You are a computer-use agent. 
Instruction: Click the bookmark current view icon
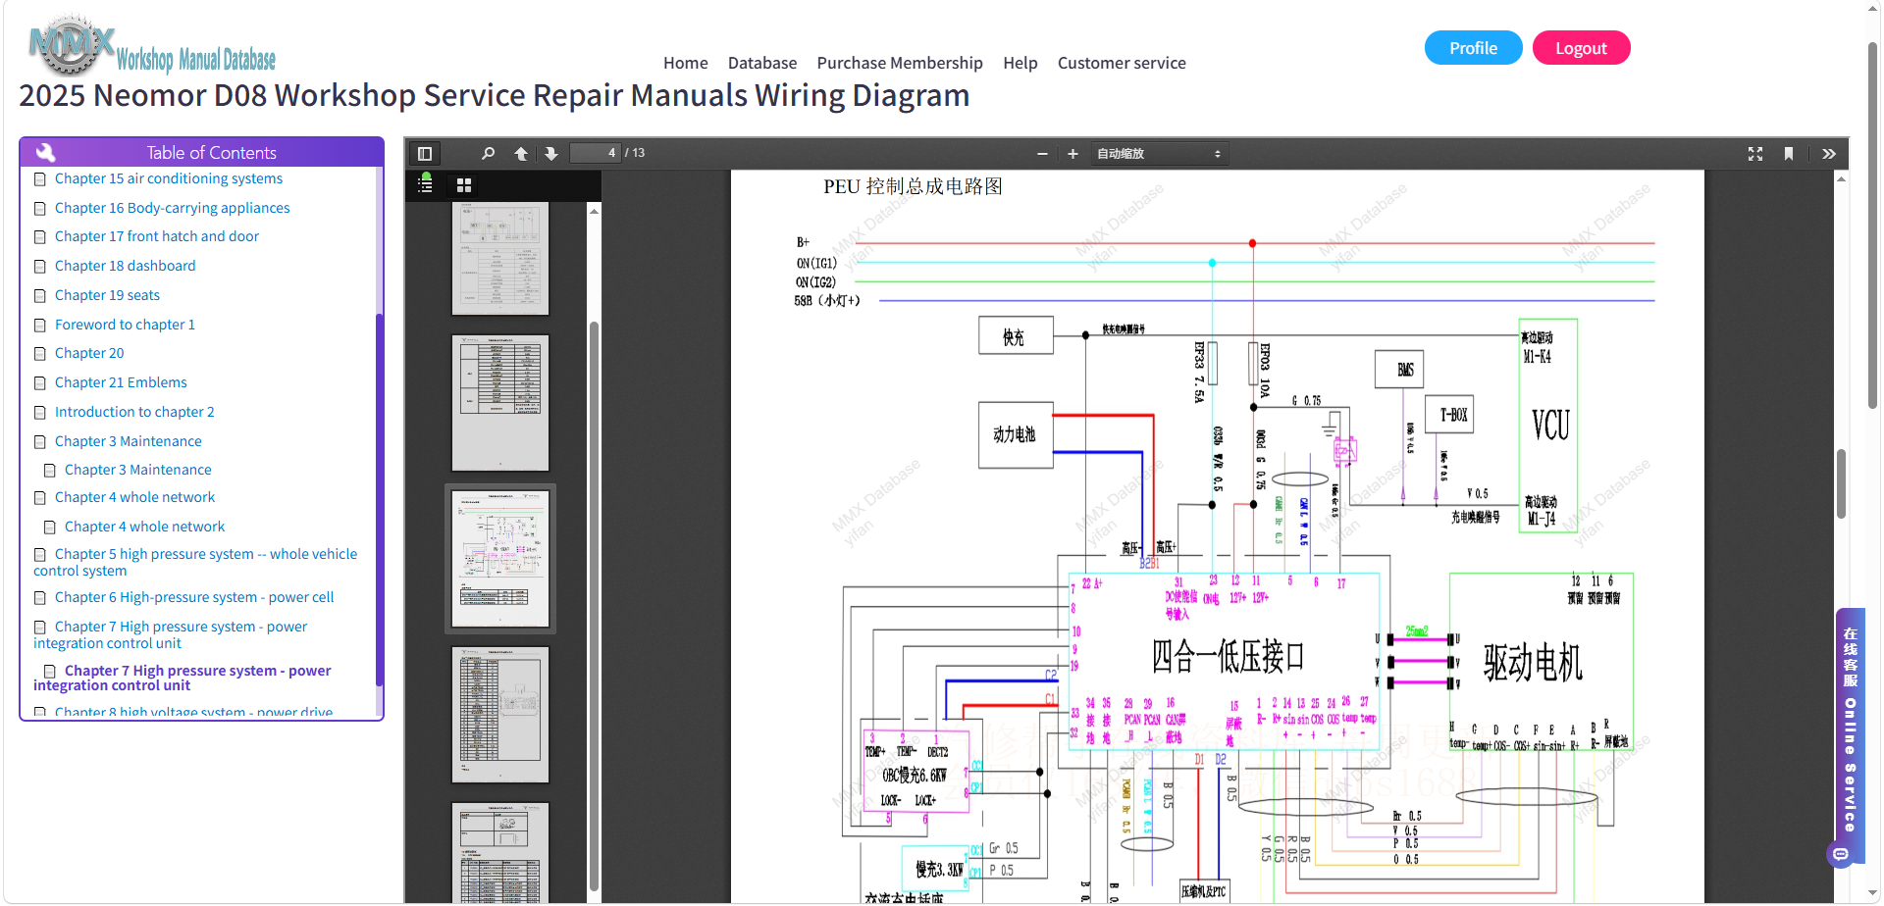(x=1789, y=154)
